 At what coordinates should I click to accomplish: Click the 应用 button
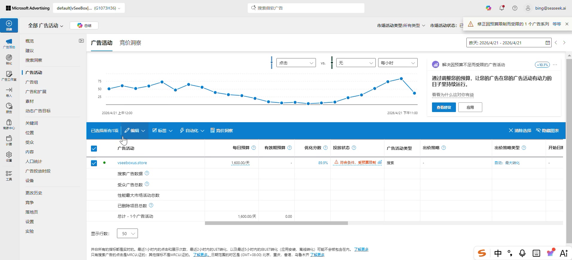pyautogui.click(x=470, y=107)
